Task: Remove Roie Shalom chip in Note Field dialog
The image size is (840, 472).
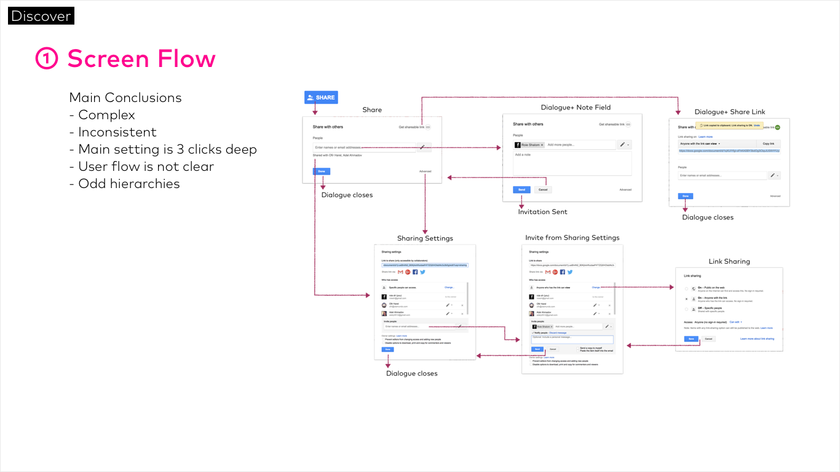Action: [542, 144]
